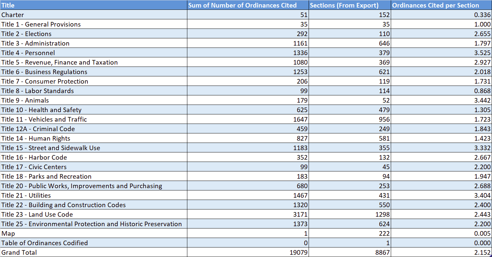This screenshot has width=492, height=257.
Task: Click 'Title 10 - Health and Safety' cell
Action: 94,110
